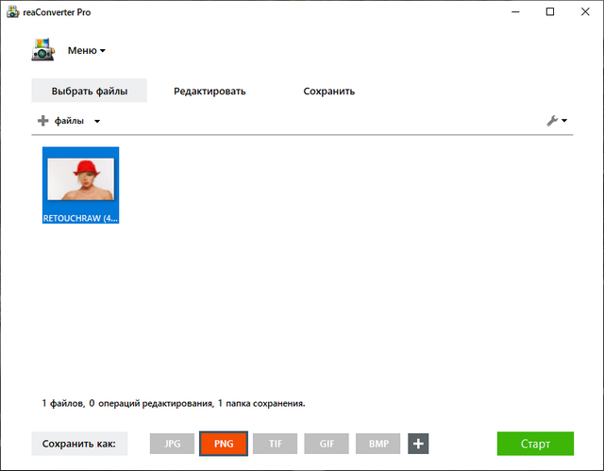Enable TIF output format
Image resolution: width=604 pixels, height=471 pixels.
pos(276,444)
